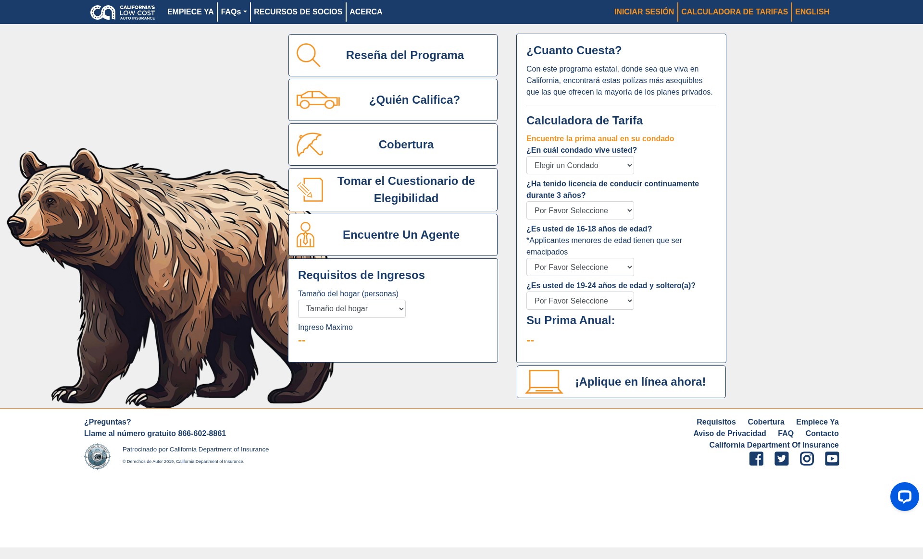This screenshot has height=559, width=923.
Task: Open the Instagram icon in footer
Action: [807, 459]
